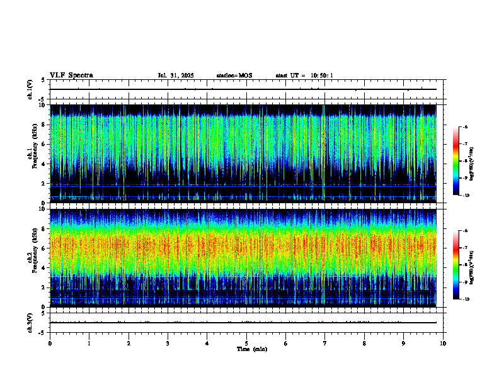Click the ch.2 PSD color scale bar
This screenshot has width=499, height=385.
(456, 265)
